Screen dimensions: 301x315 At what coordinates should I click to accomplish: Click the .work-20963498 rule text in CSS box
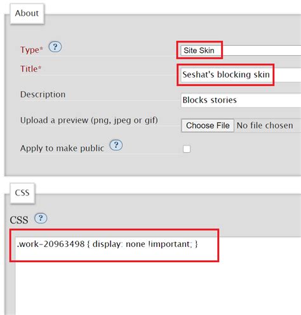pos(107,244)
